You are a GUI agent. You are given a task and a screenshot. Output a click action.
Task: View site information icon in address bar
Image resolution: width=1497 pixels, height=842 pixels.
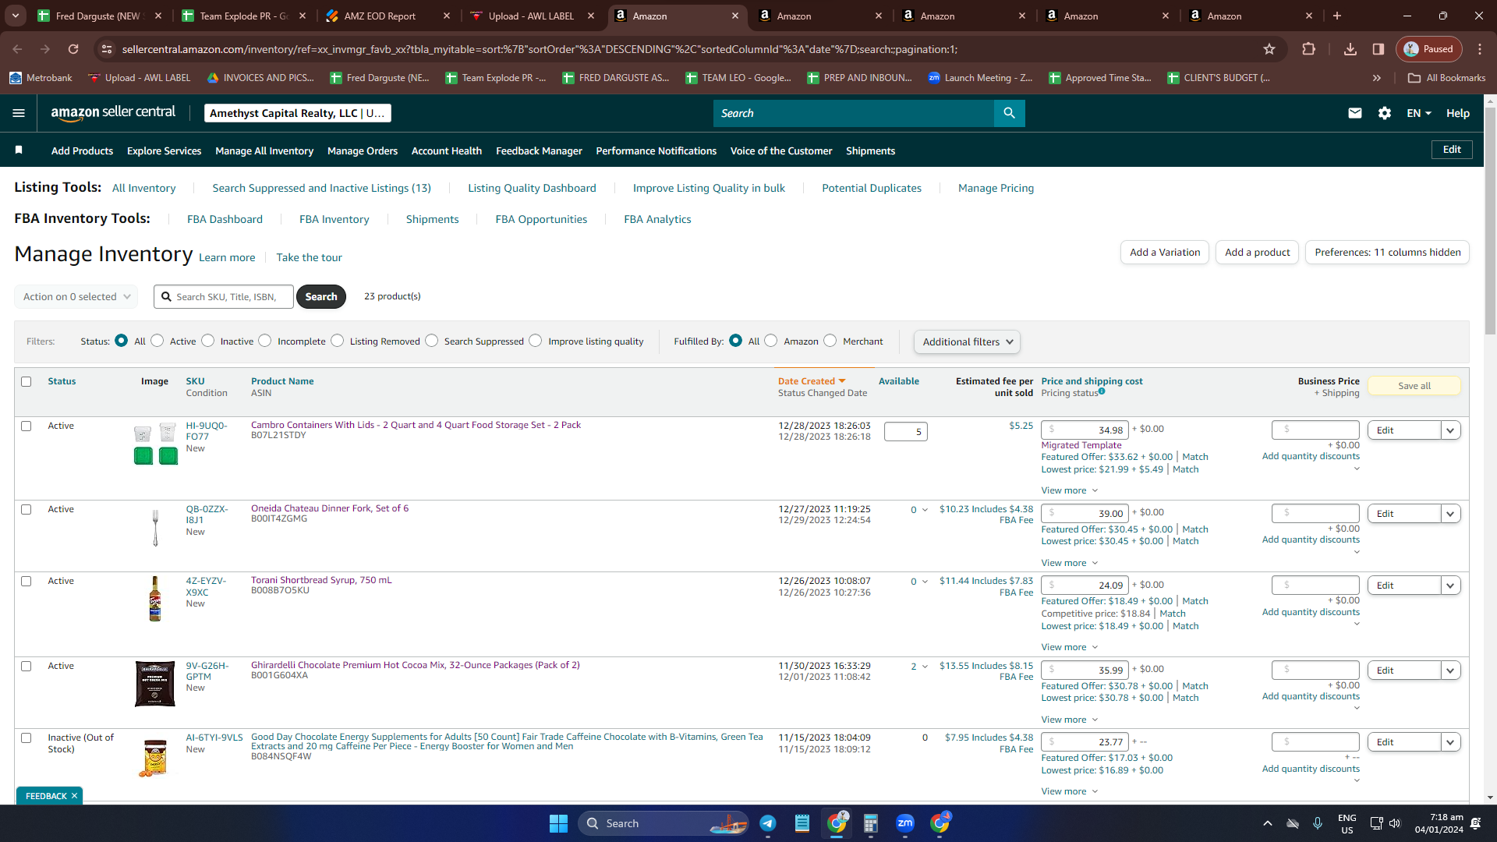107,49
